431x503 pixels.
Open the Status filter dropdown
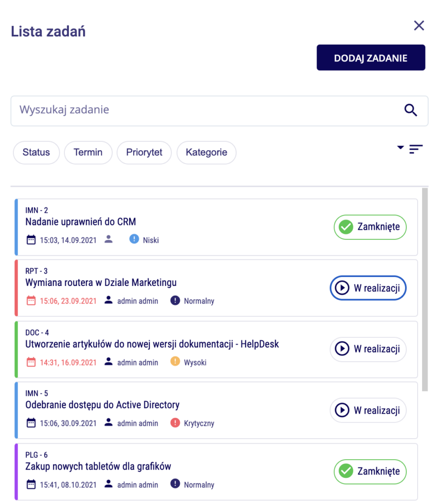[36, 152]
